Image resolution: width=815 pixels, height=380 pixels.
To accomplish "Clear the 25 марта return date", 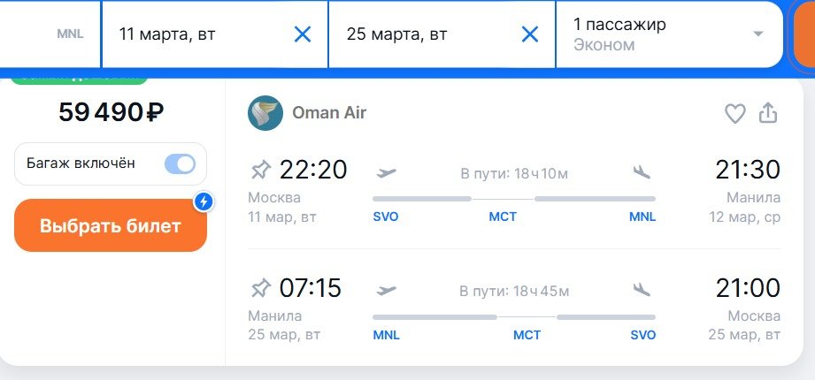I will tap(530, 34).
